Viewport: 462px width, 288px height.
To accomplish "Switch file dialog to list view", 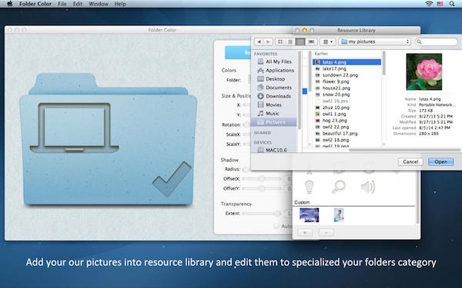I will tap(290, 41).
